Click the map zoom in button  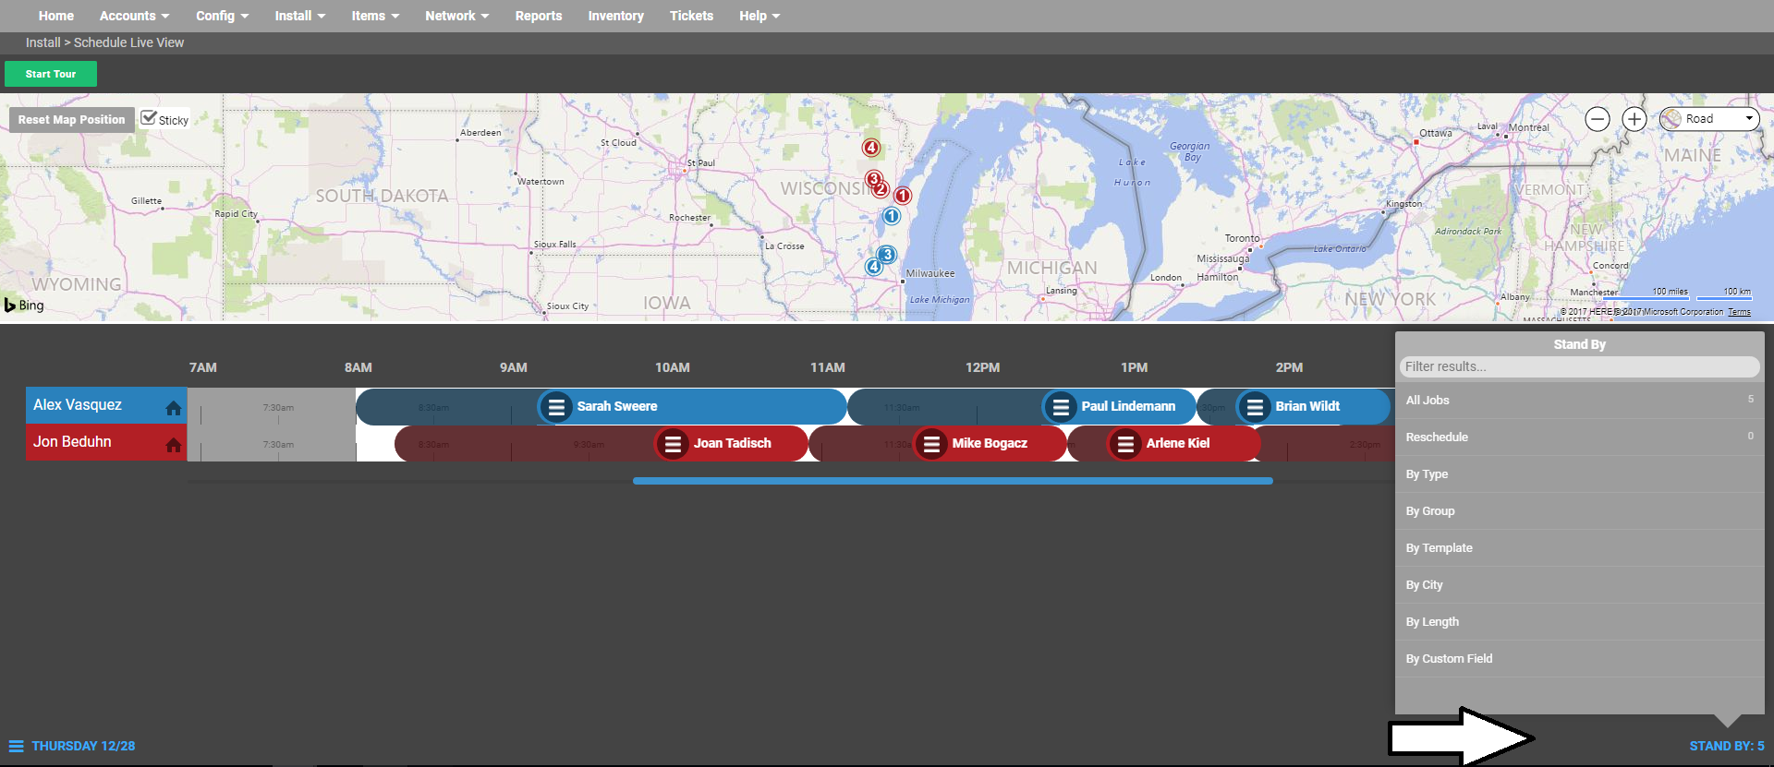(1634, 119)
